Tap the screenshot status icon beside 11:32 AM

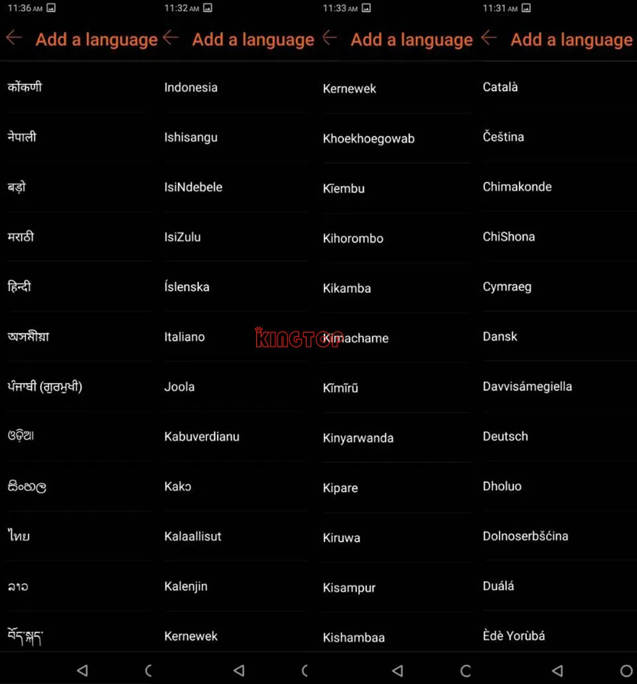coord(208,8)
